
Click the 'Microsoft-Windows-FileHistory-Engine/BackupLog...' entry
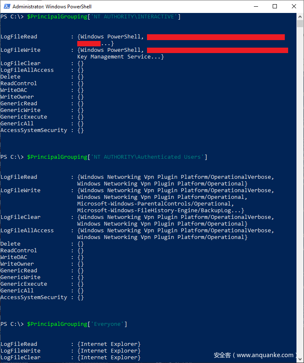click(x=160, y=211)
